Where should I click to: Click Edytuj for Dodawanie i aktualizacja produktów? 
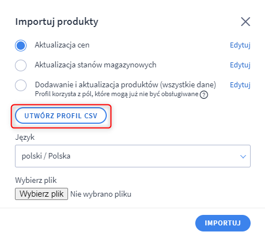pyautogui.click(x=240, y=85)
